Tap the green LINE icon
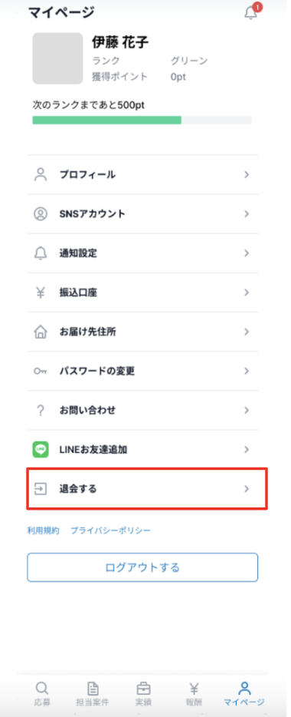 (x=41, y=450)
